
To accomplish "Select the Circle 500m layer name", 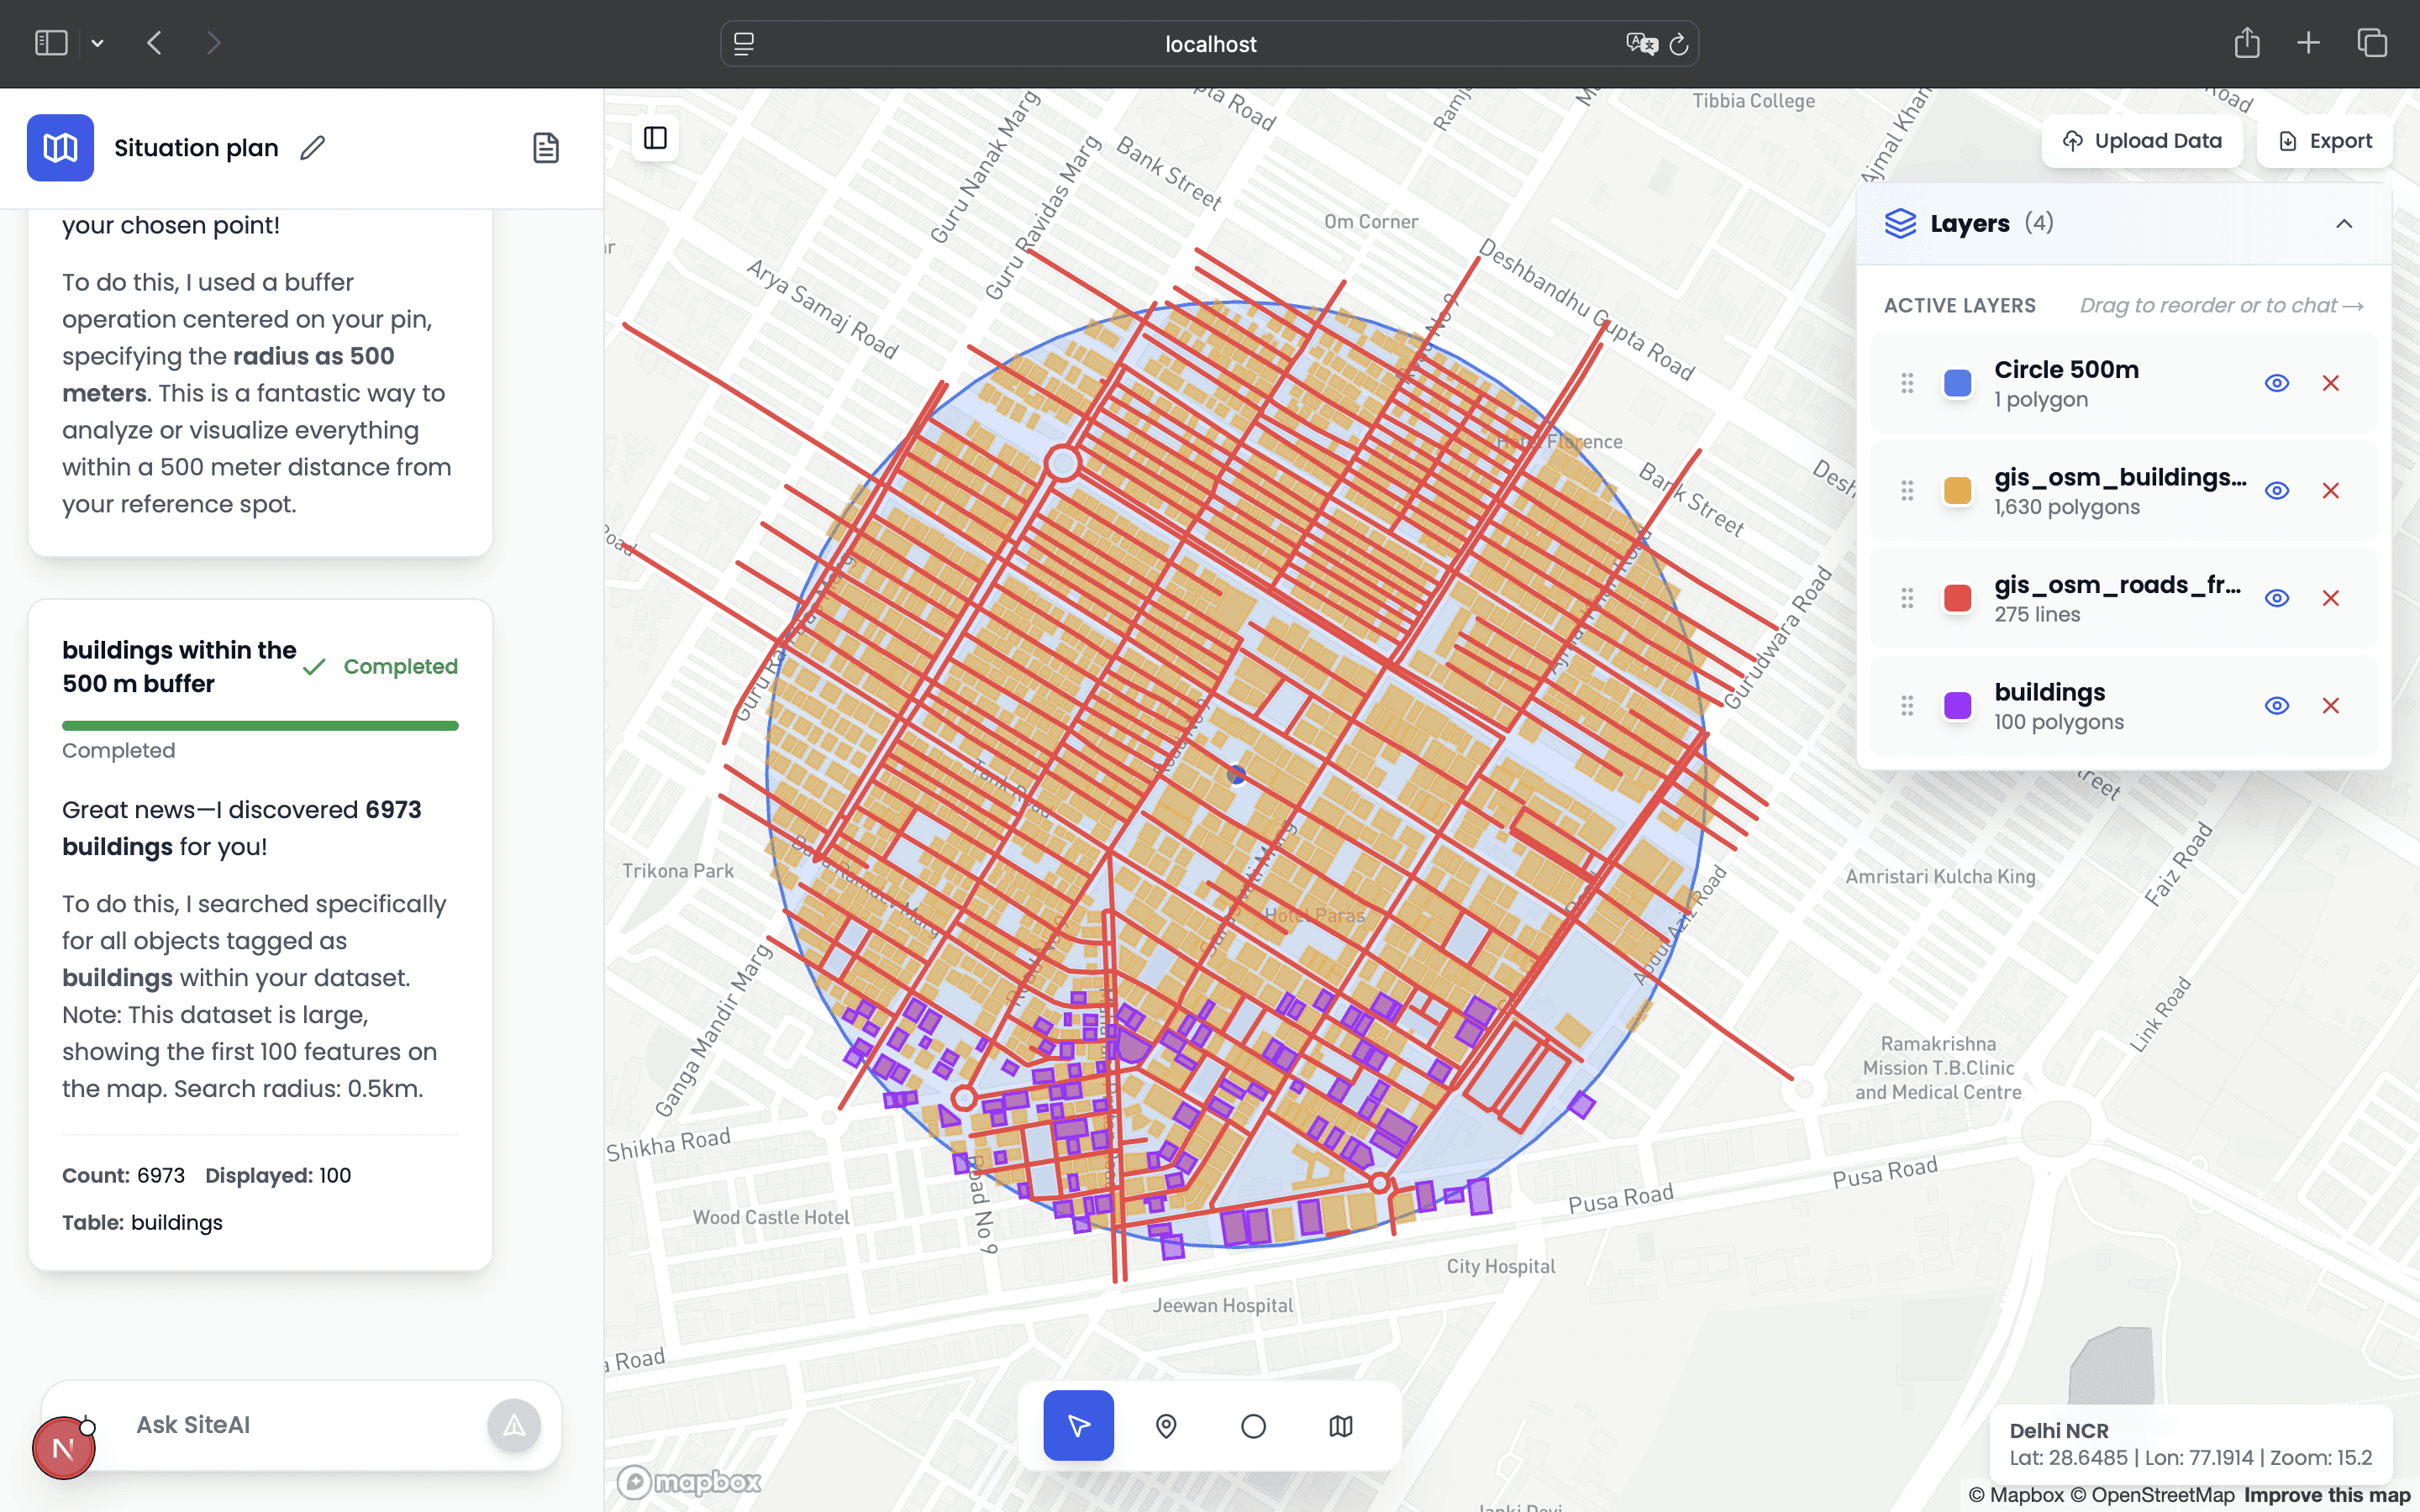I will coord(2066,369).
